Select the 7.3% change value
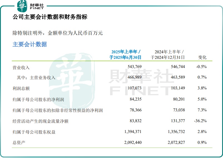The image size is (223, 163). [202, 110]
